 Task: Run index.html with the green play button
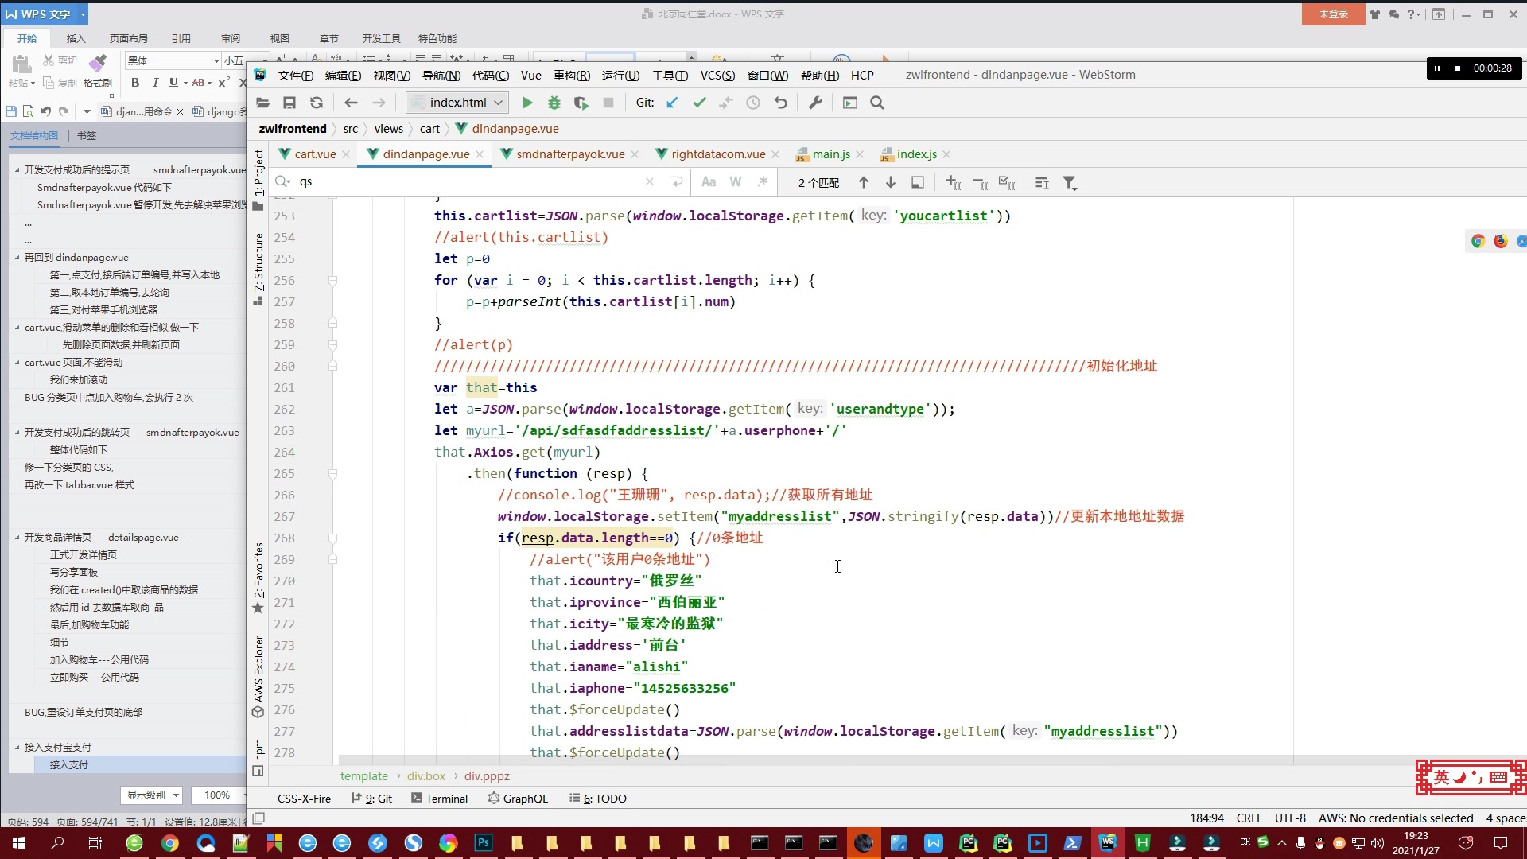[x=526, y=103]
